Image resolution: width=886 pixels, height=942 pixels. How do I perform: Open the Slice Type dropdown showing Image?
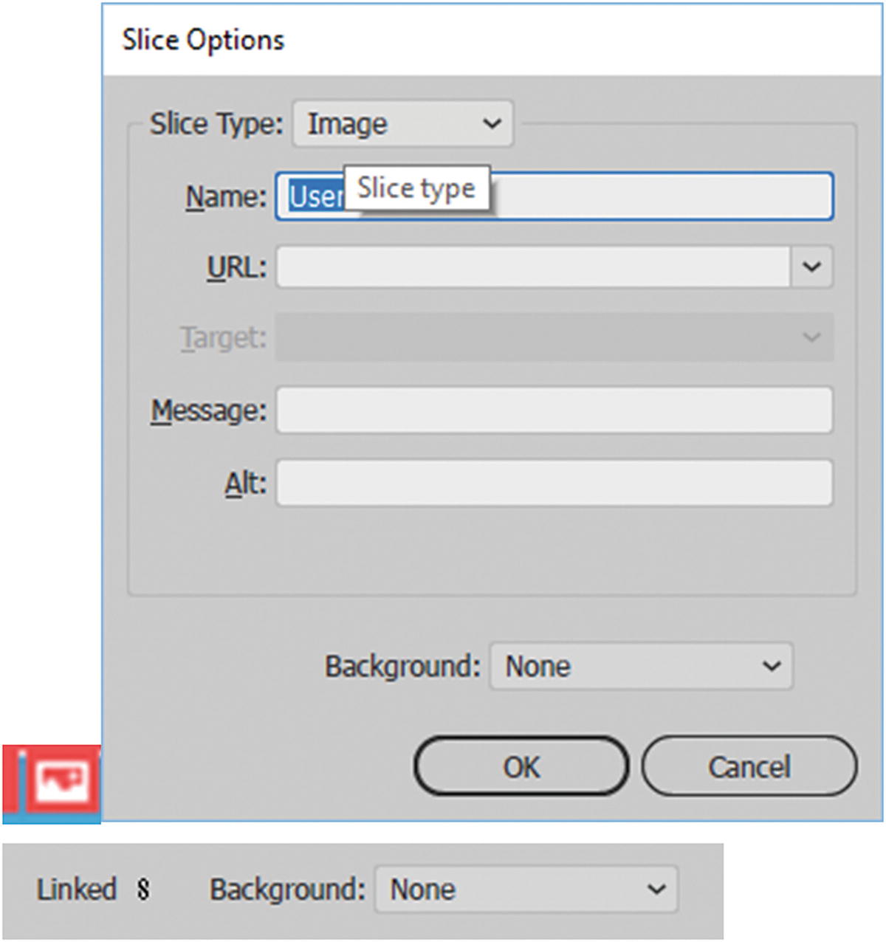[403, 124]
